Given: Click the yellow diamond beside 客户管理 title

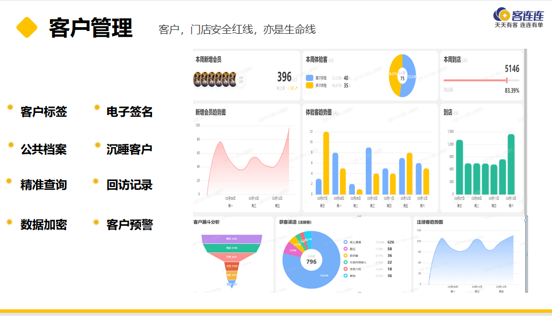Looking at the screenshot, I should [x=27, y=27].
